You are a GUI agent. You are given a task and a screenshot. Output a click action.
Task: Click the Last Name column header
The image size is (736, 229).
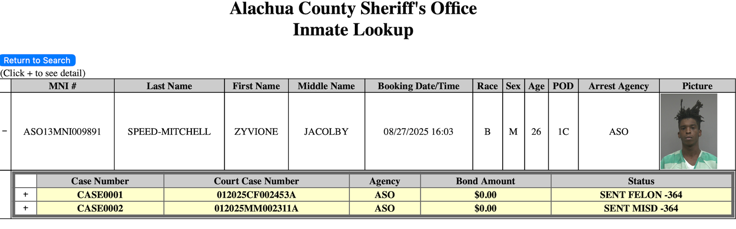(169, 86)
